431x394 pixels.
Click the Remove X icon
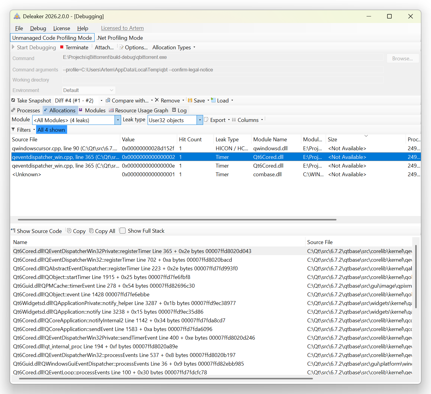[x=157, y=100]
